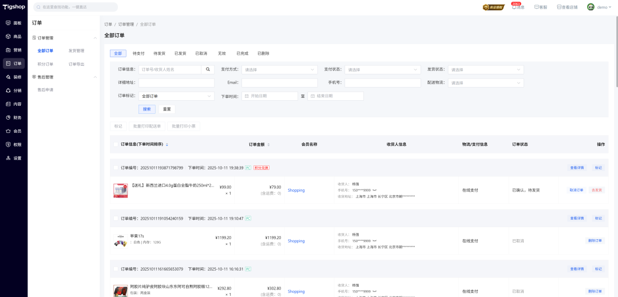This screenshot has width=618, height=297.
Task: Open the 财务 finance sidebar icon
Action: click(x=8, y=117)
